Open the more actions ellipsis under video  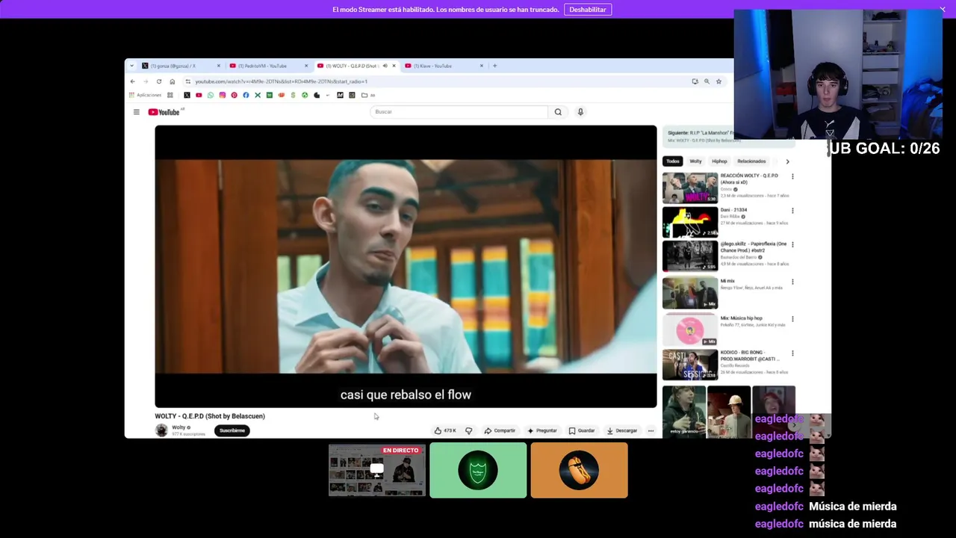click(651, 430)
